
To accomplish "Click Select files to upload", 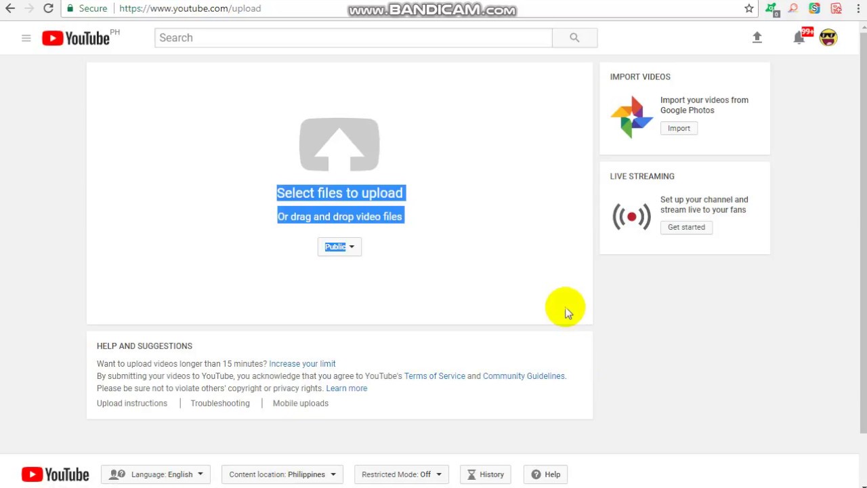I will 339,193.
